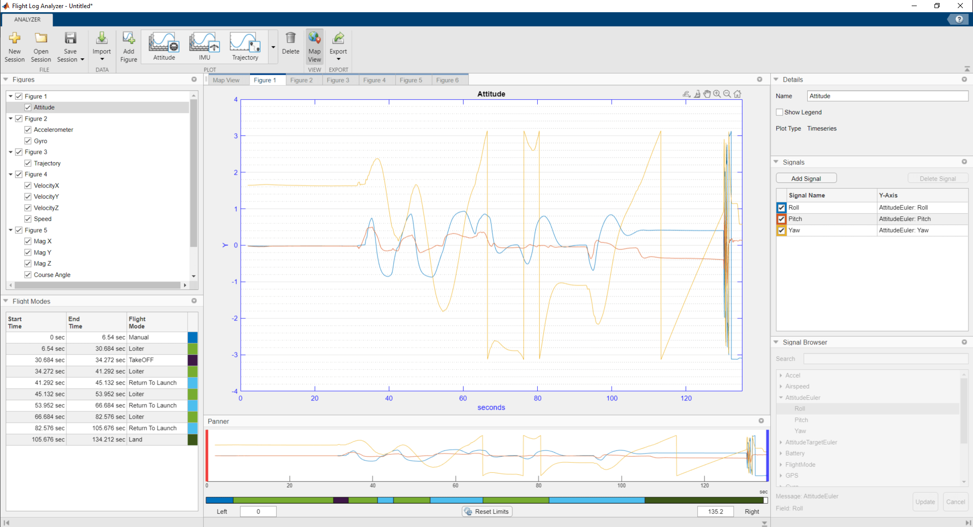973x527 pixels.
Task: Add an IMU plot from the Plot gallery
Action: point(204,46)
